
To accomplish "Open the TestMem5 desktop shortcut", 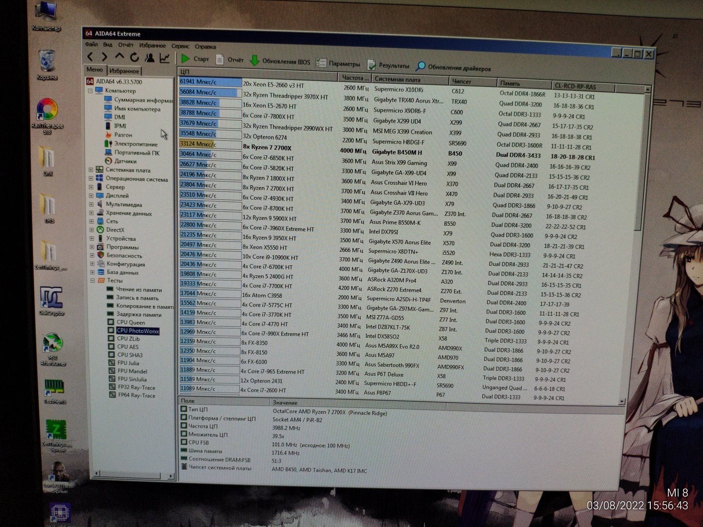I will pyautogui.click(x=54, y=390).
